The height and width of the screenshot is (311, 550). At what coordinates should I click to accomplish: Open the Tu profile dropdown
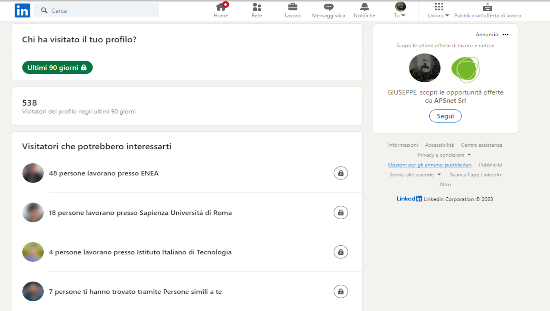click(x=400, y=10)
